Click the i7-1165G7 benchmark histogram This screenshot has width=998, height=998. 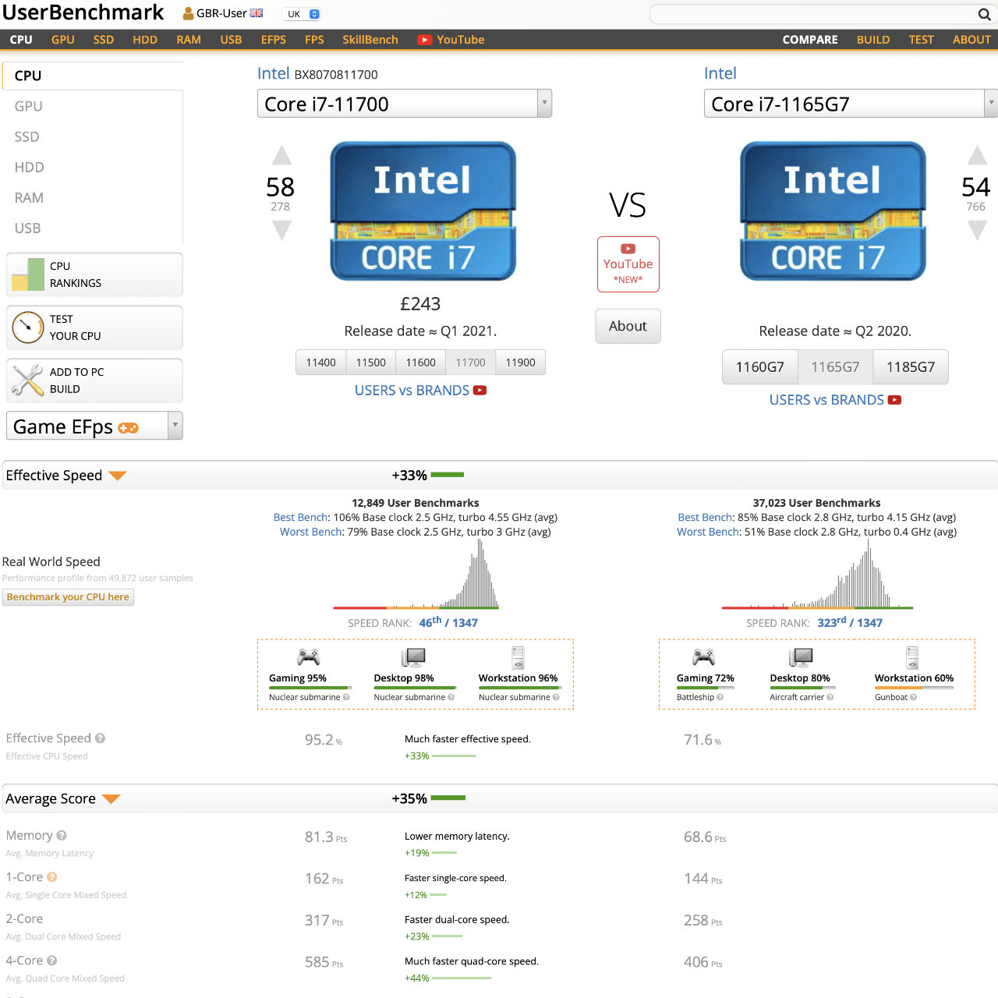(817, 575)
